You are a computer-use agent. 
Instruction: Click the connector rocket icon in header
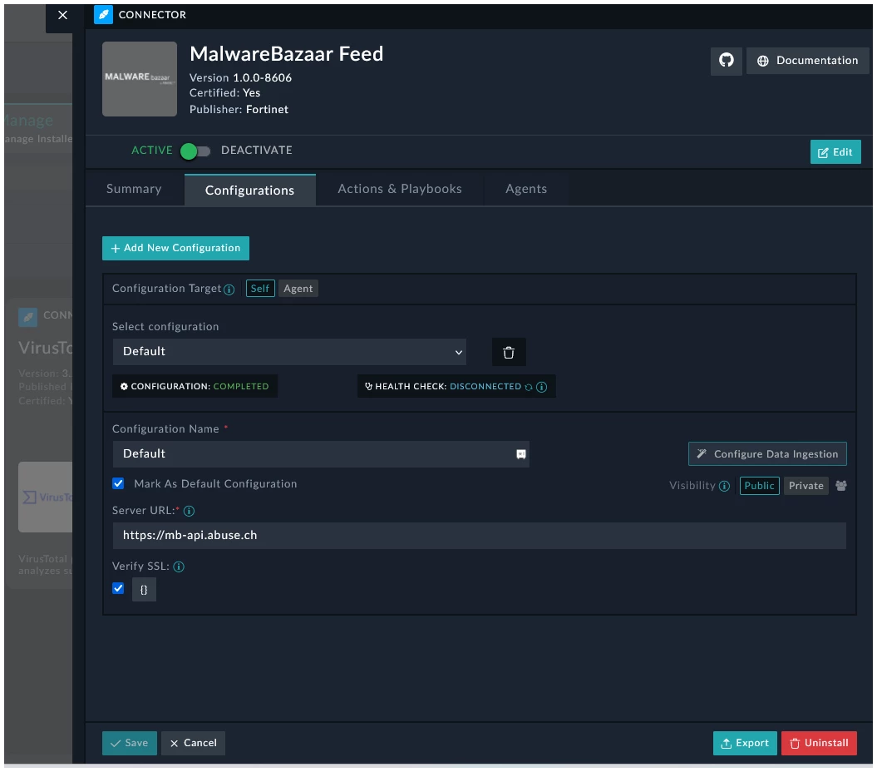(x=103, y=14)
